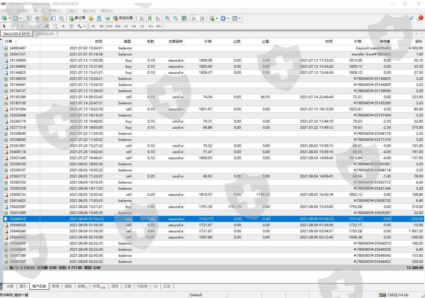Image resolution: width=425 pixels, height=298 pixels.
Task: Zoom out using the magnifier-minus icon
Action: click(x=176, y=18)
